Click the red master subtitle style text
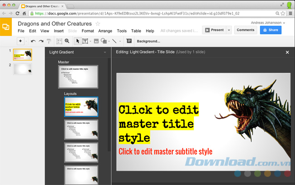295x185 pixels. pyautogui.click(x=165, y=151)
